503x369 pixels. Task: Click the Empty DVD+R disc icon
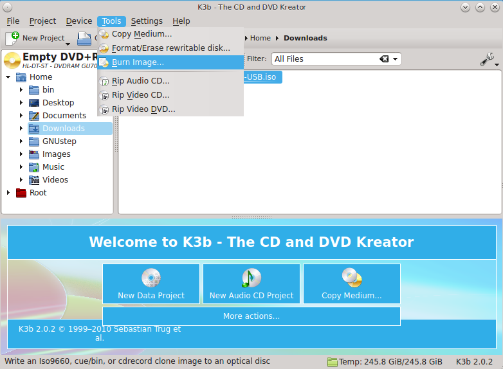[12, 60]
